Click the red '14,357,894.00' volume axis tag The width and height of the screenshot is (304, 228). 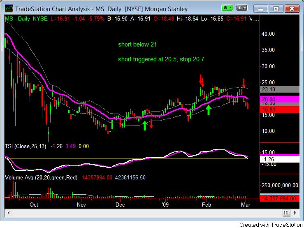click(x=280, y=198)
